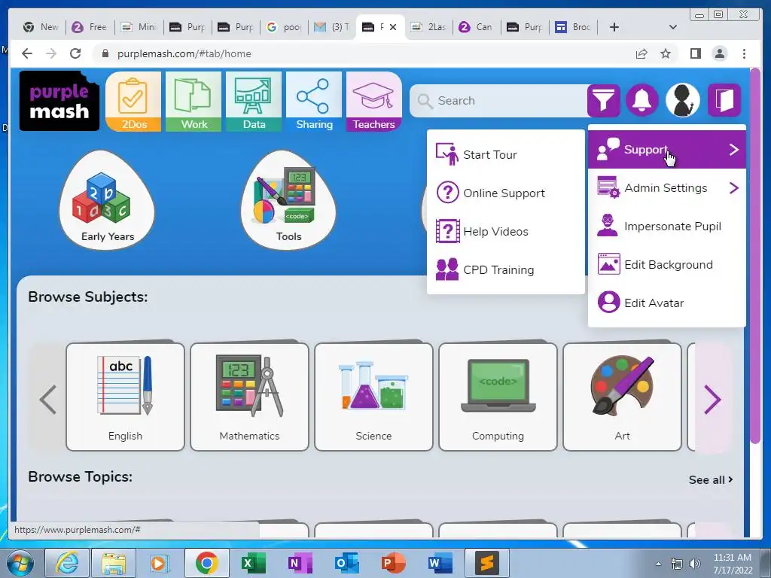This screenshot has height=578, width=771.
Task: Toggle the browser side panel
Action: [x=695, y=53]
